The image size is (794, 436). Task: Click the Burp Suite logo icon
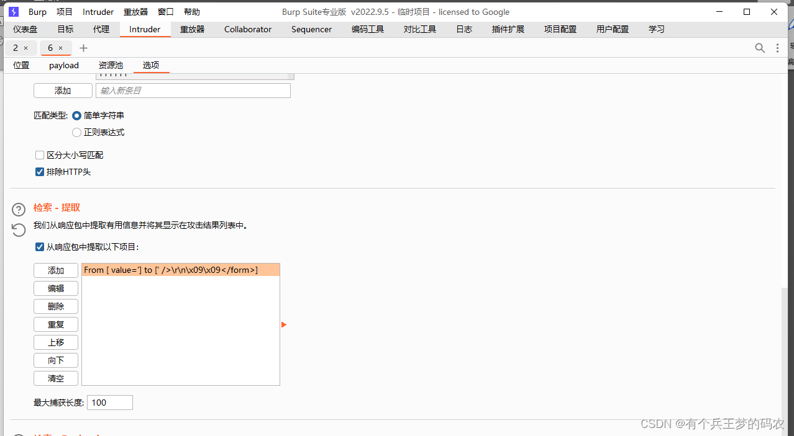(13, 11)
